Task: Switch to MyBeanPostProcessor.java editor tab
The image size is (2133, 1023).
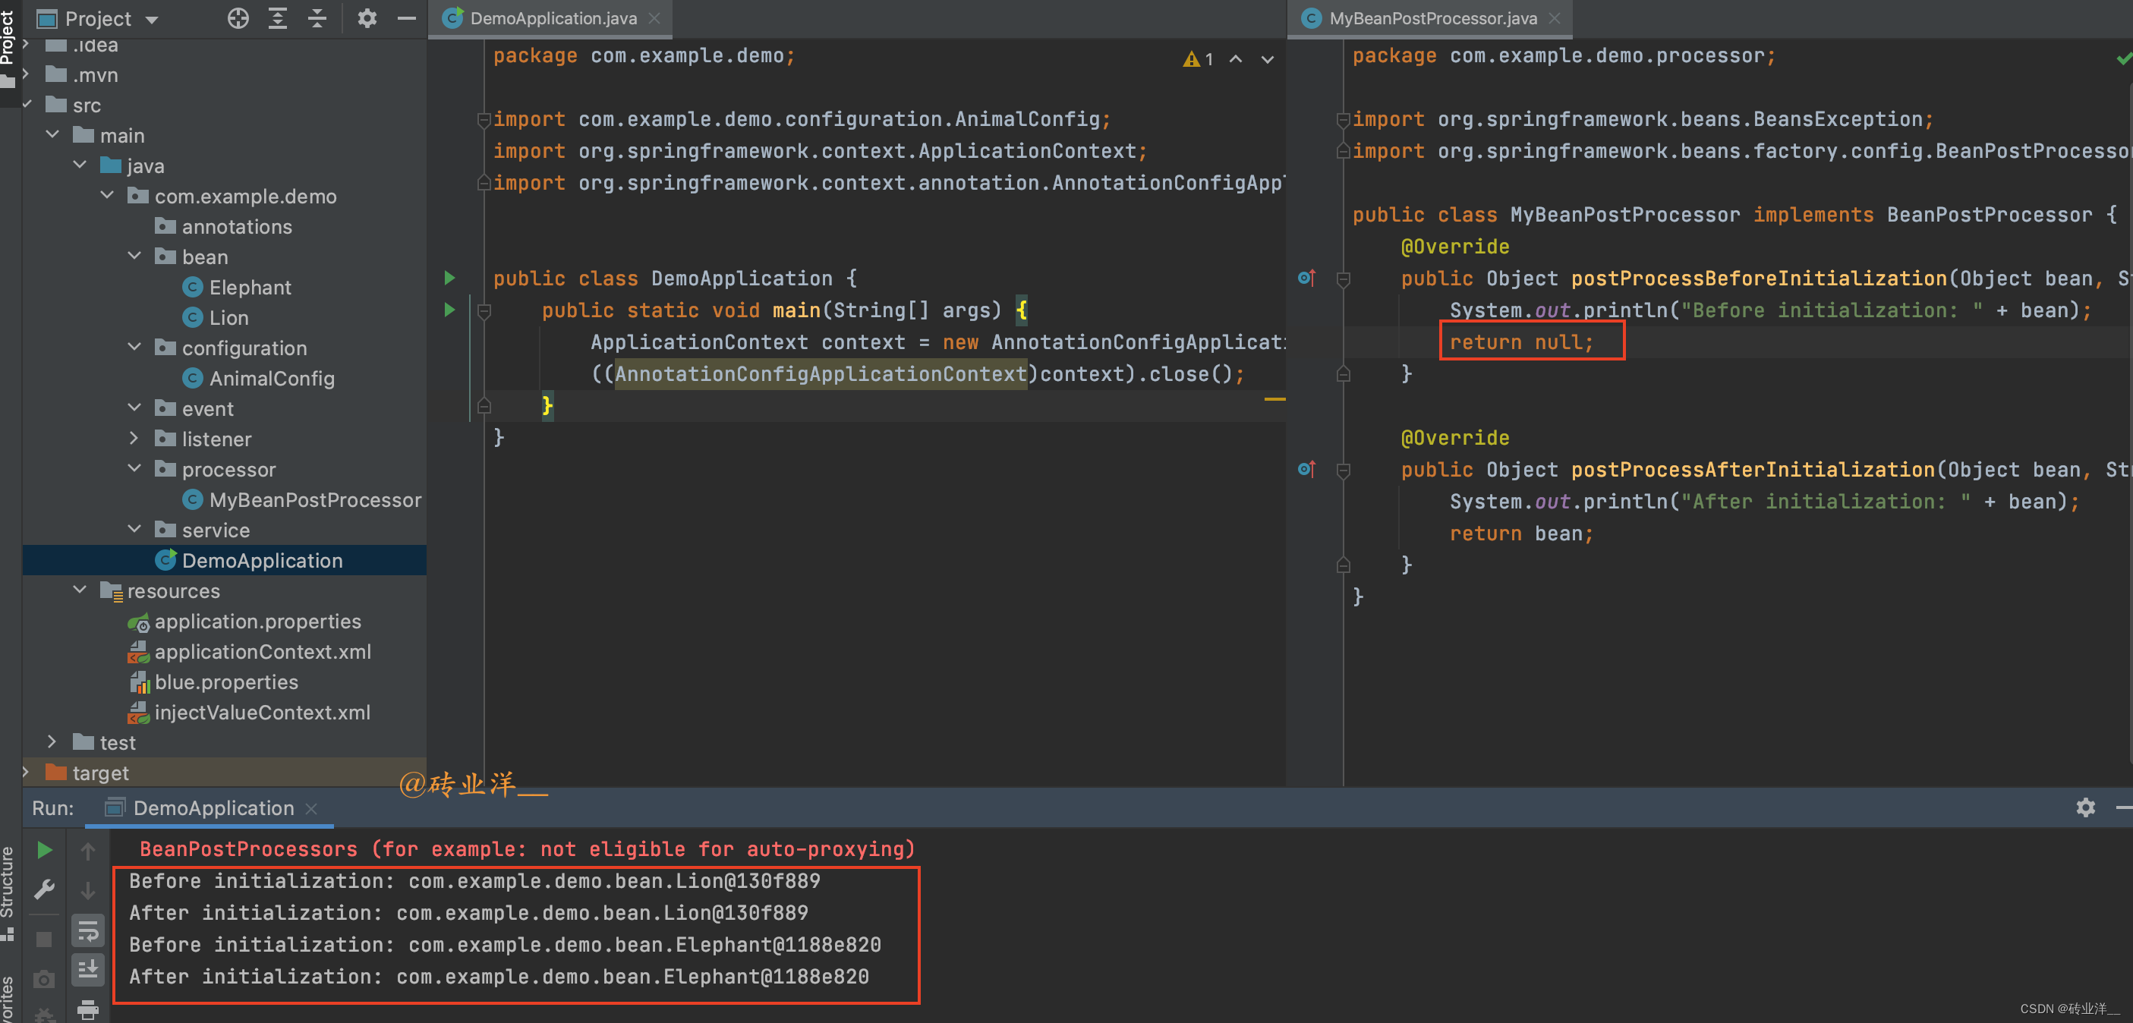Action: click(x=1432, y=18)
